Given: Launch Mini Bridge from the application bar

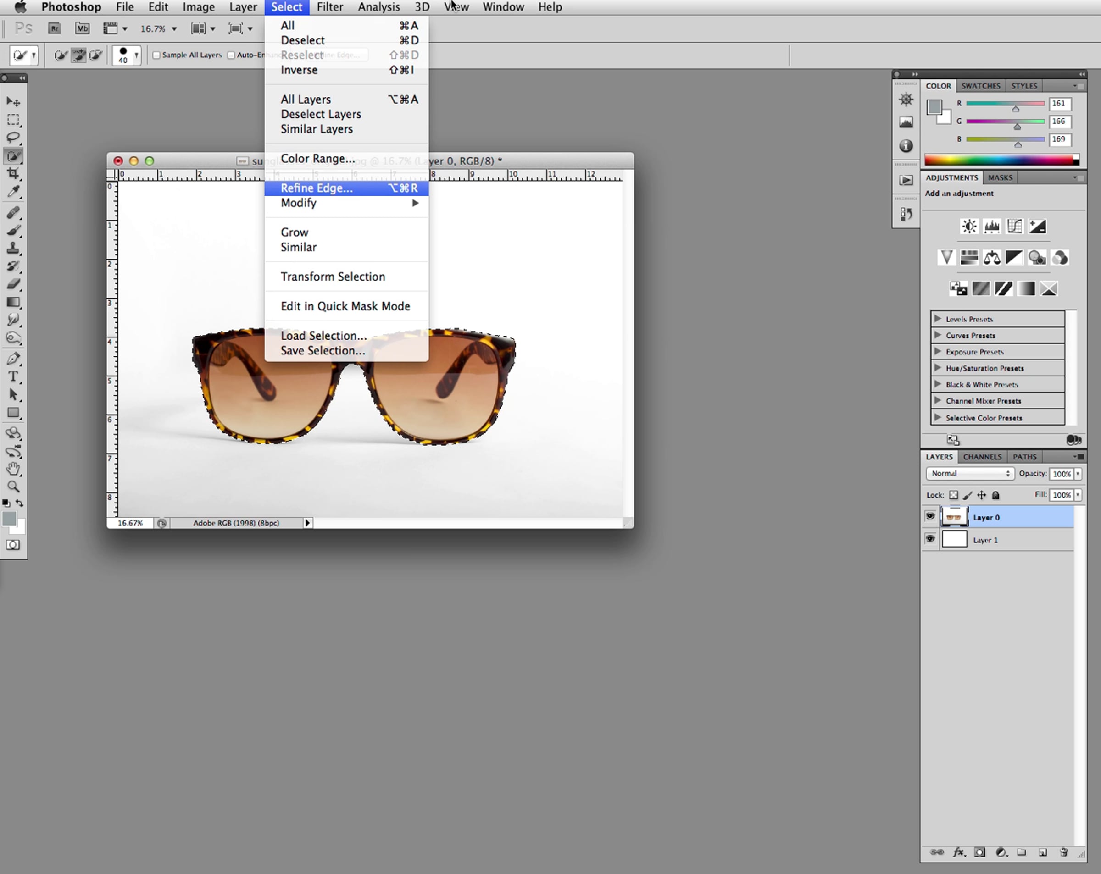Looking at the screenshot, I should pos(82,28).
